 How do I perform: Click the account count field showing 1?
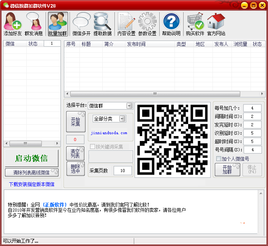(52, 44)
